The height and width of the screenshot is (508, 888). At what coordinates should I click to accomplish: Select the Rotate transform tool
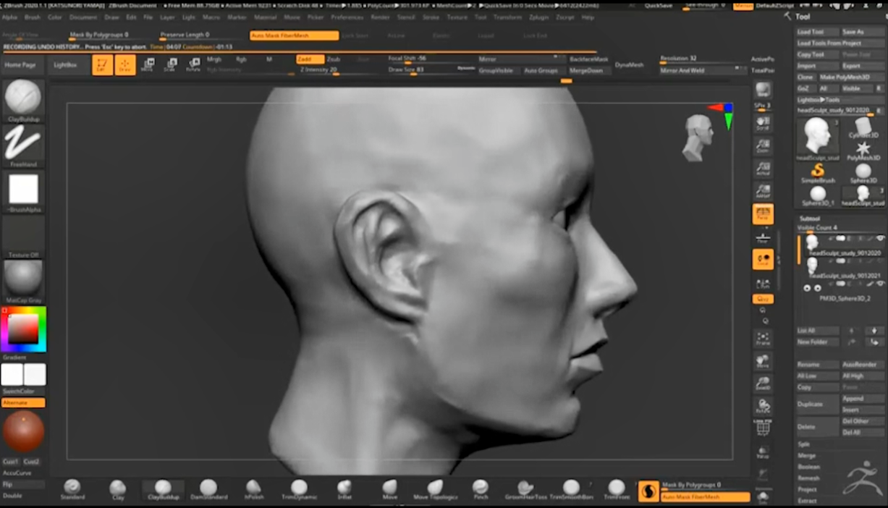[x=193, y=65]
